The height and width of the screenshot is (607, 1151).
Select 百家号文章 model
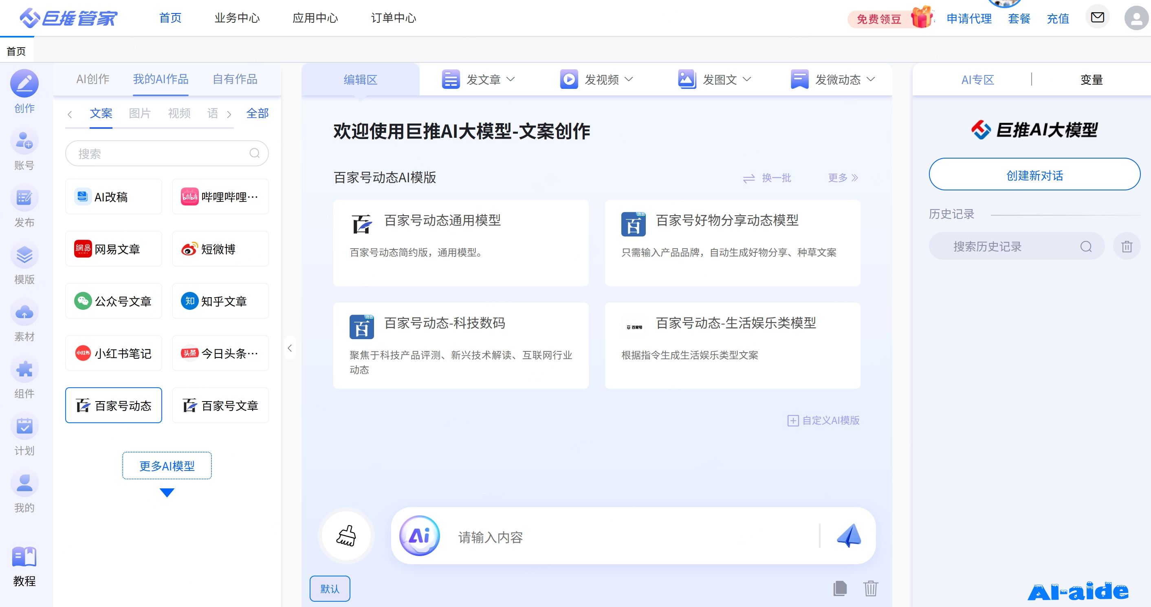[x=220, y=405]
